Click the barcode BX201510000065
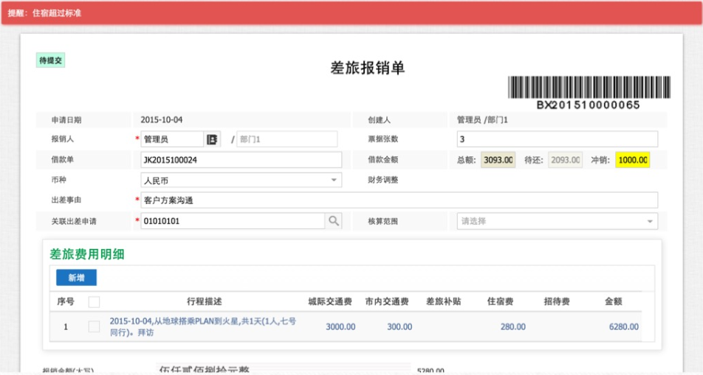This screenshot has height=375, width=703. [589, 93]
